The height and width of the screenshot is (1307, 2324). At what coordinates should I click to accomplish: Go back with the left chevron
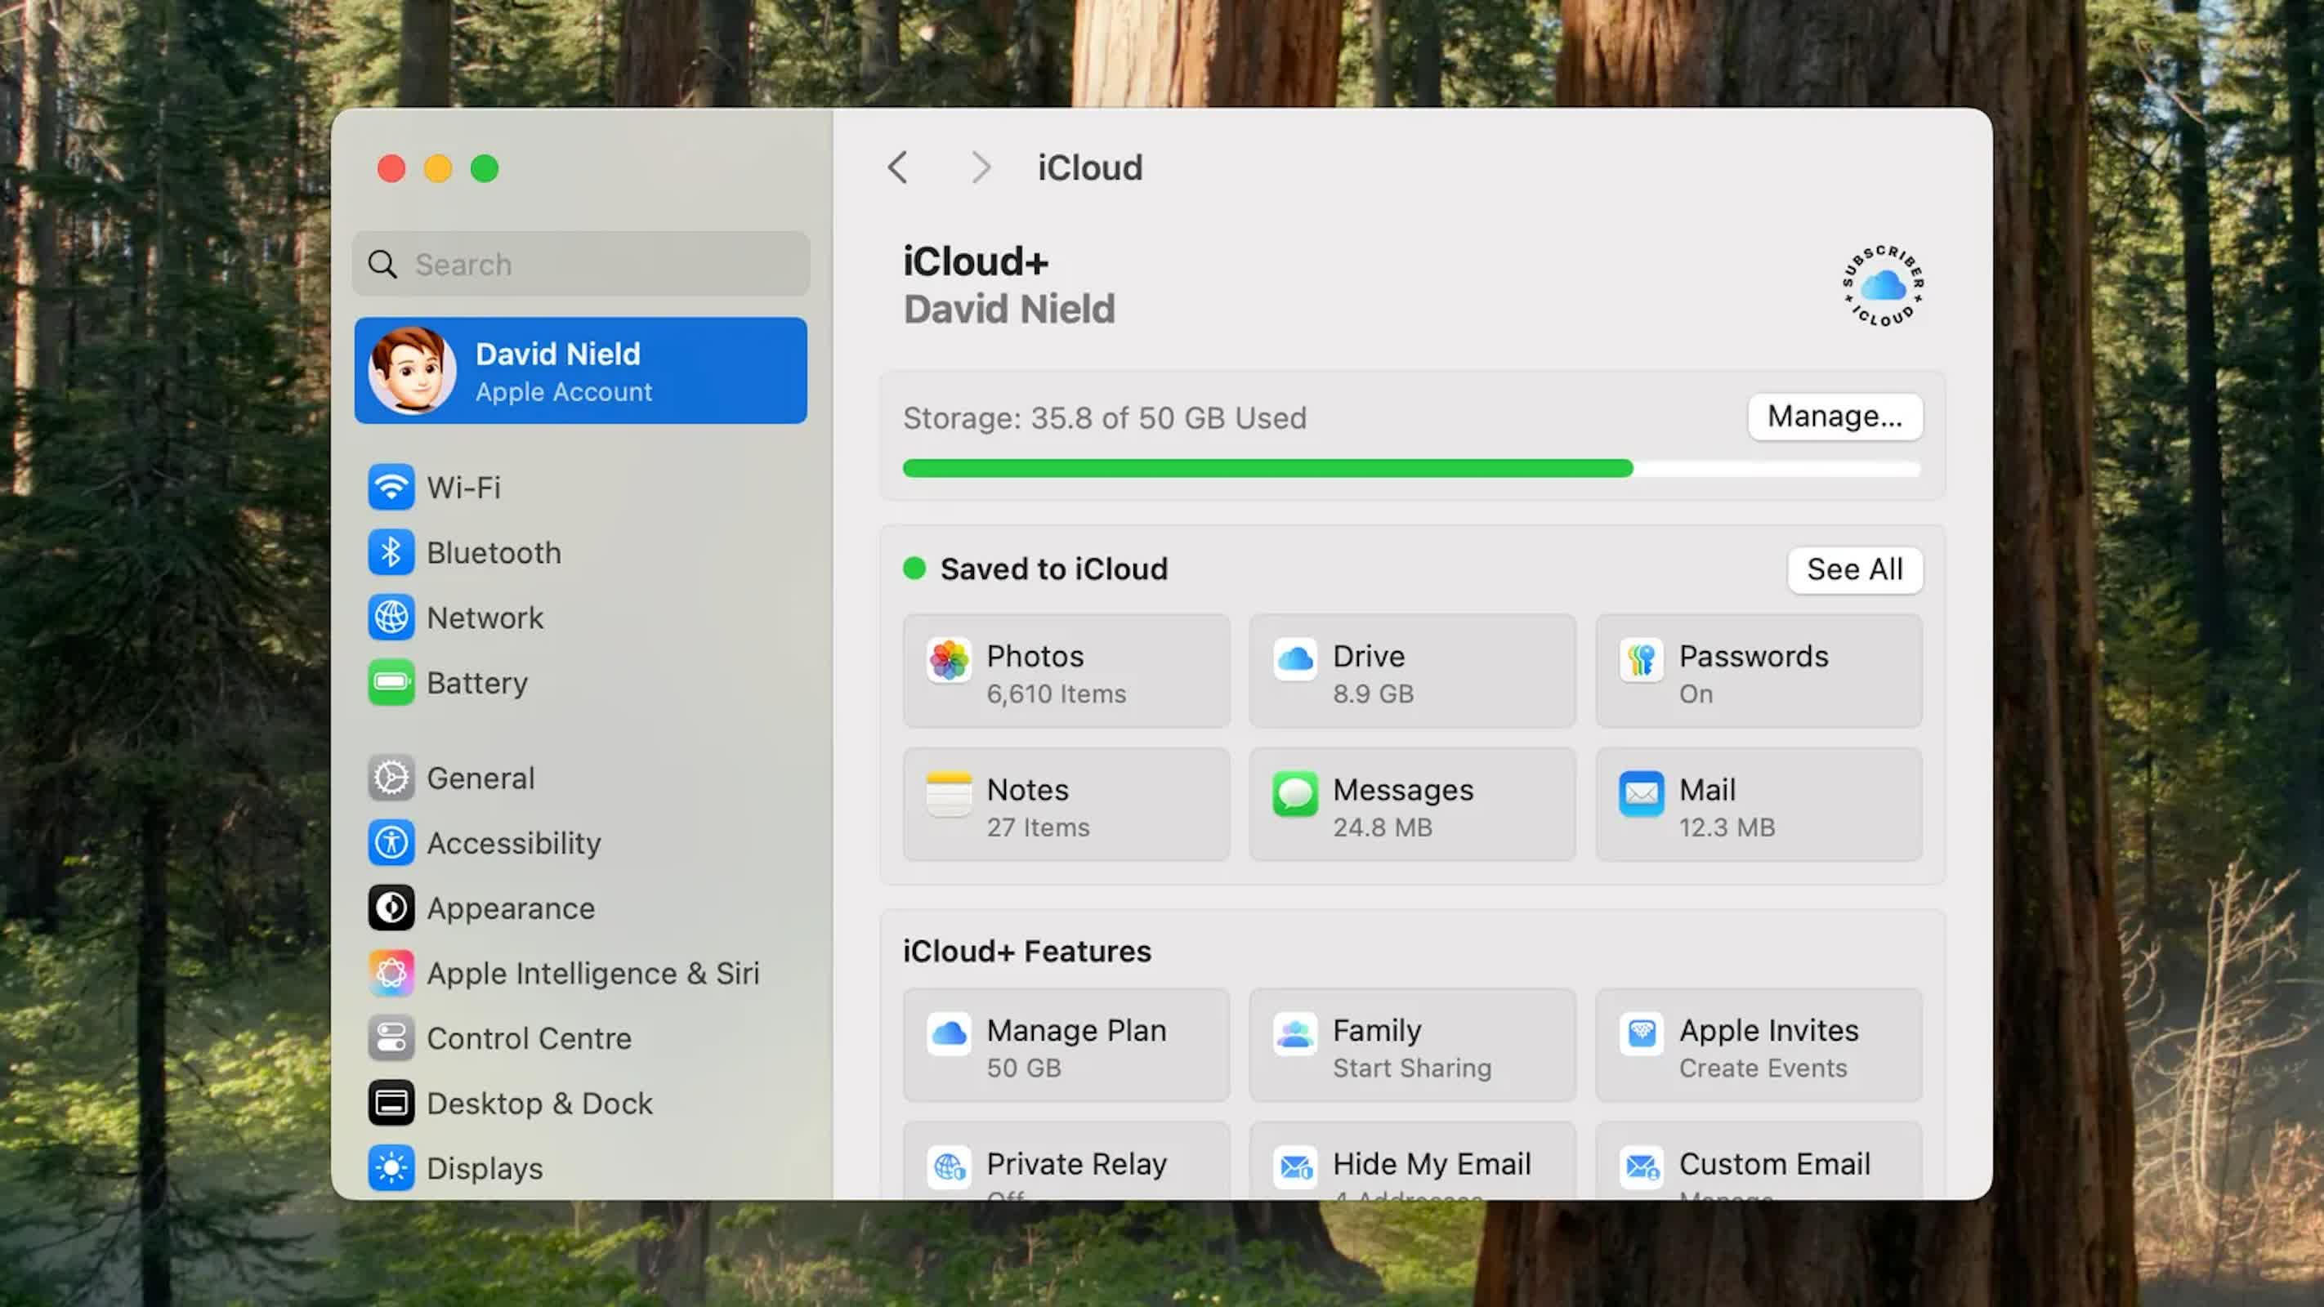[898, 167]
